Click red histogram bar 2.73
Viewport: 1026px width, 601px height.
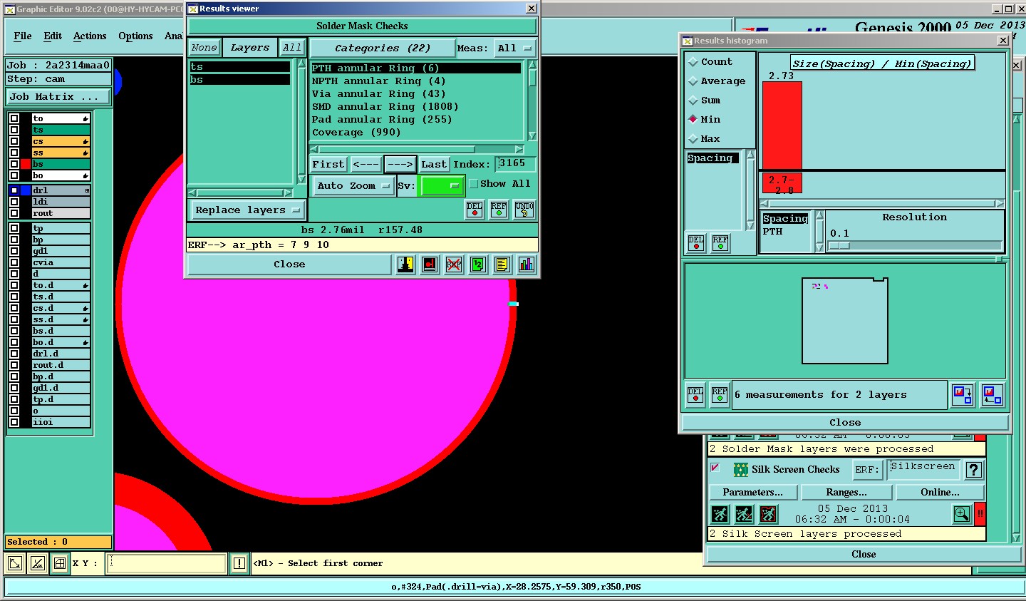[782, 125]
